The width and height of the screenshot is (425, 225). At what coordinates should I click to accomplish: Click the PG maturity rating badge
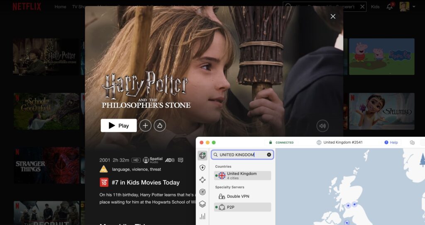pyautogui.click(x=103, y=169)
